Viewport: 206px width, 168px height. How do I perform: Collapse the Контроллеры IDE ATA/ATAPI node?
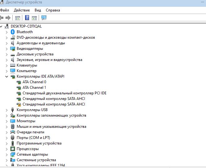pyautogui.click(x=6, y=76)
